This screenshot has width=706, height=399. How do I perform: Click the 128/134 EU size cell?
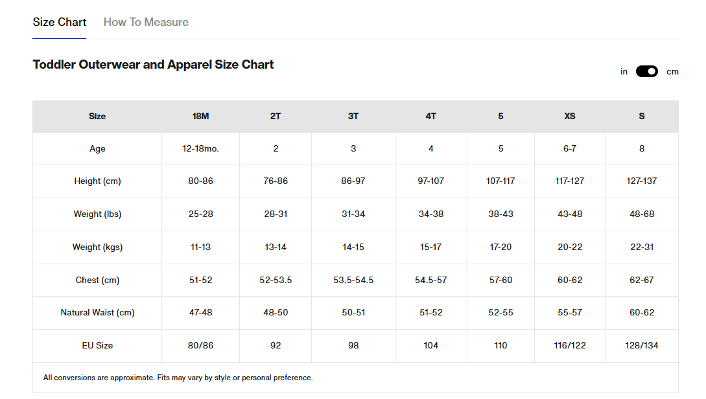642,346
